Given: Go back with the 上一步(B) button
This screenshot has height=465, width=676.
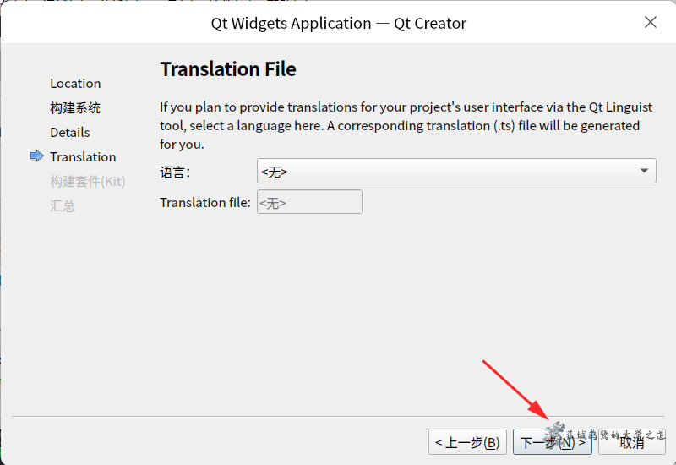Looking at the screenshot, I should [x=467, y=442].
